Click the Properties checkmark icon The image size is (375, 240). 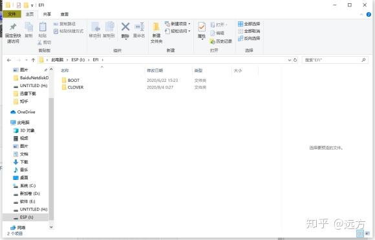pos(202,27)
